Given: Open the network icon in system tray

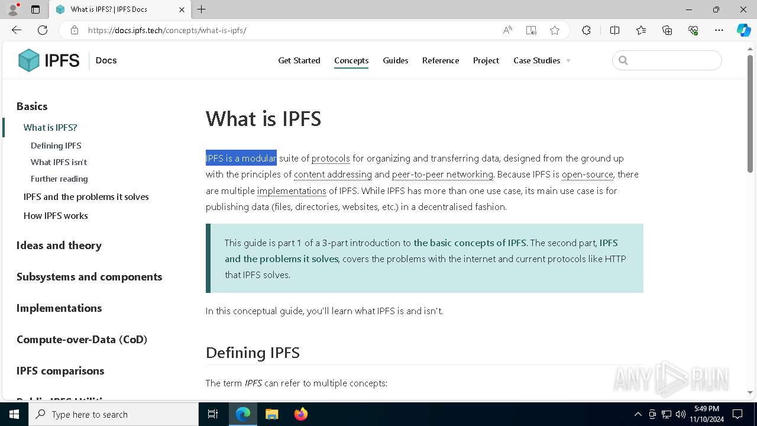Looking at the screenshot, I should click(x=667, y=414).
